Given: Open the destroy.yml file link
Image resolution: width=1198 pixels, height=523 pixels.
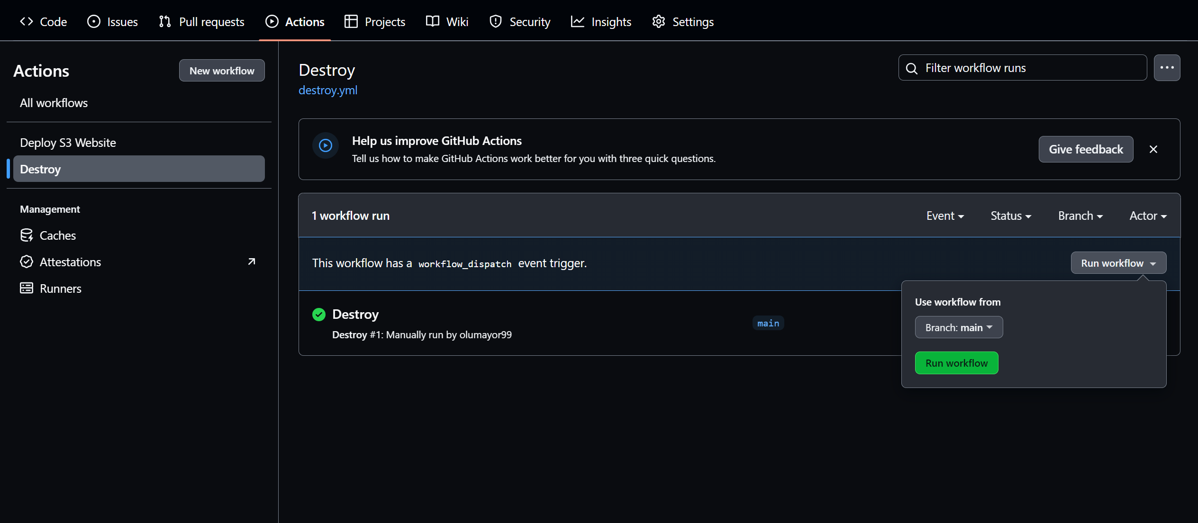Looking at the screenshot, I should pos(328,90).
